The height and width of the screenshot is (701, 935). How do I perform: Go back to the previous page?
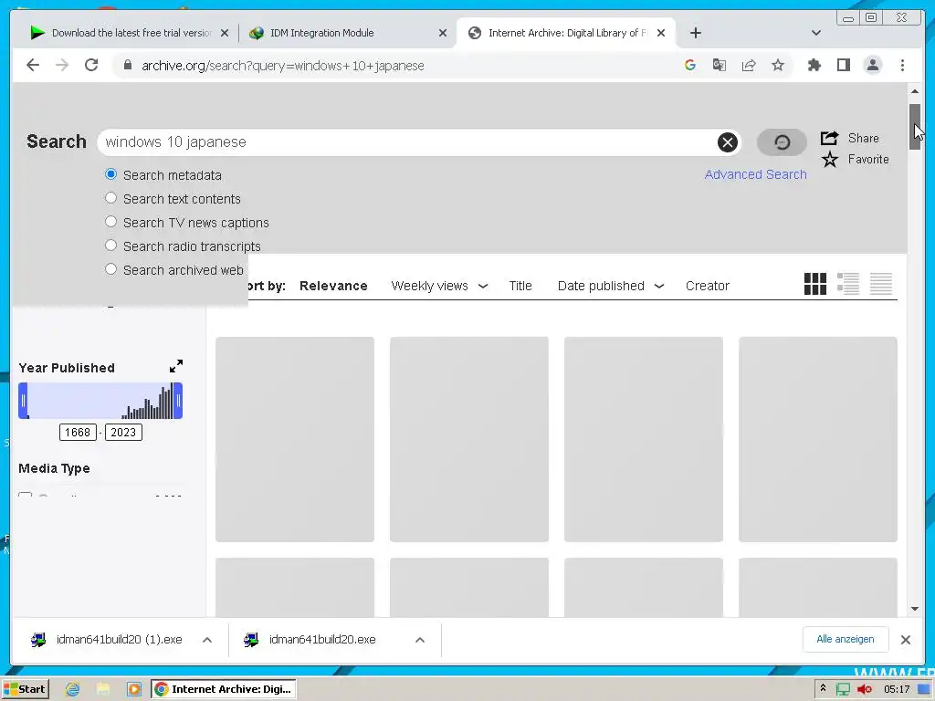(x=33, y=65)
